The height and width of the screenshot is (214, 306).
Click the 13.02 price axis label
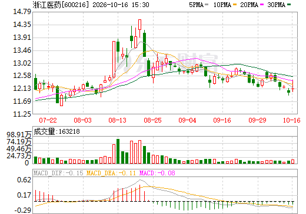point(22,63)
